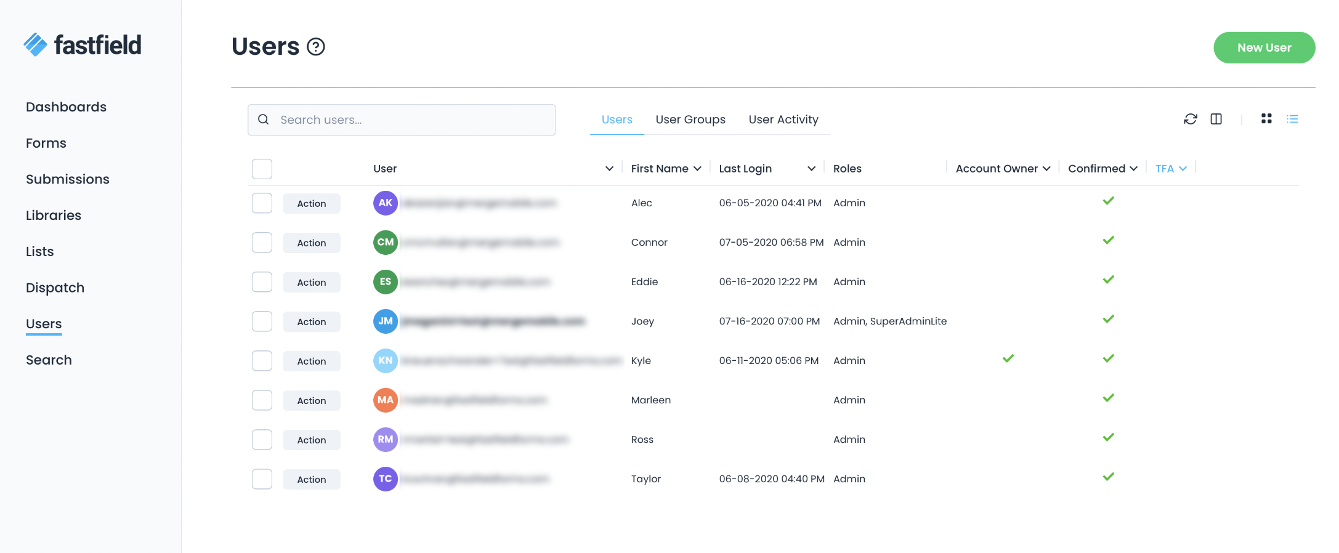Switch to grid view layout
Viewport: 1339px width, 553px height.
point(1266,119)
